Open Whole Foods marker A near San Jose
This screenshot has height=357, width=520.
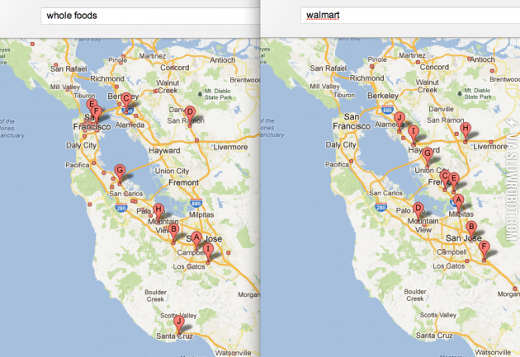[196, 237]
